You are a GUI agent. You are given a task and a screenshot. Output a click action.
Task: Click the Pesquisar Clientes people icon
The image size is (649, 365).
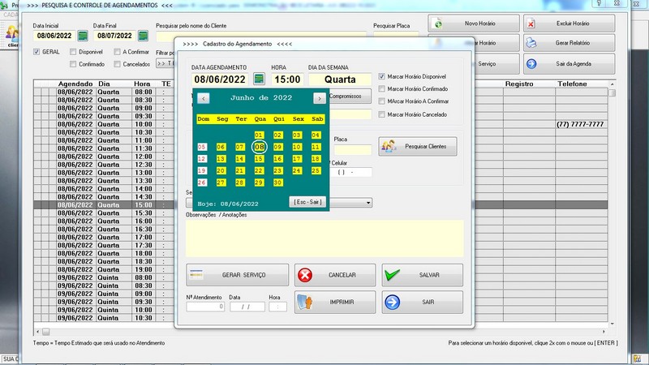click(389, 147)
